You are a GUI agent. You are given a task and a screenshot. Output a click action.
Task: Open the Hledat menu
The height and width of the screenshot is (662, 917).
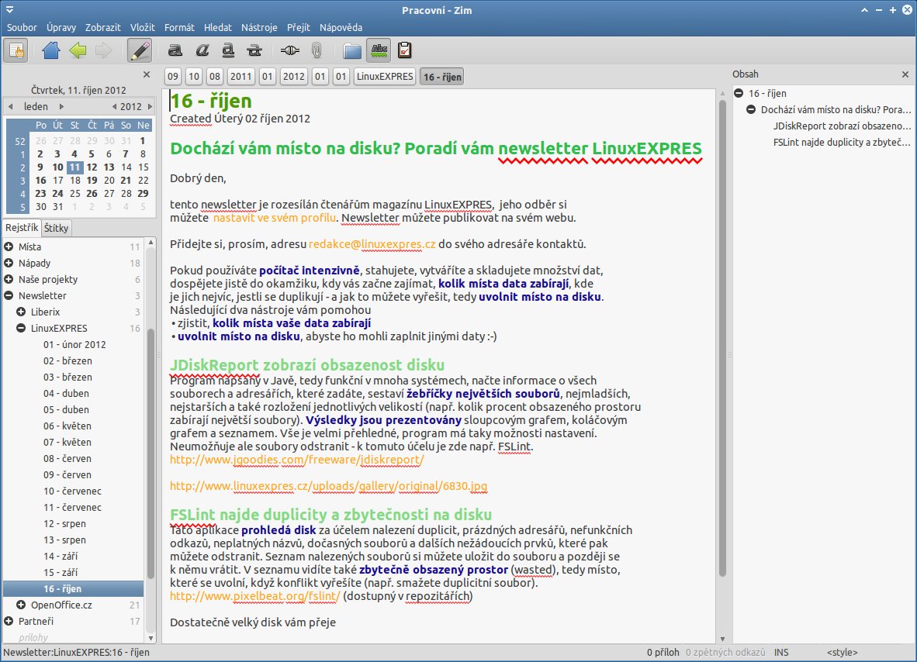(x=217, y=27)
